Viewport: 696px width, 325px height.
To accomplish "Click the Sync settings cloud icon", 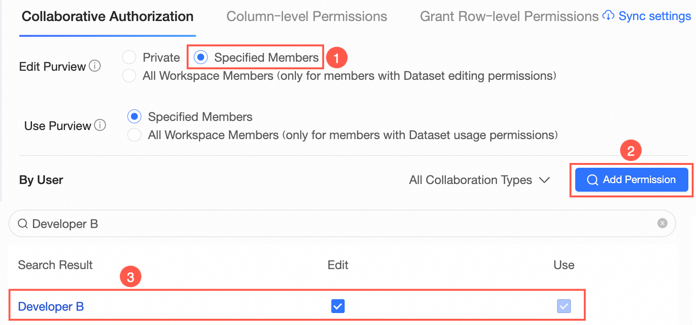I will pyautogui.click(x=608, y=16).
